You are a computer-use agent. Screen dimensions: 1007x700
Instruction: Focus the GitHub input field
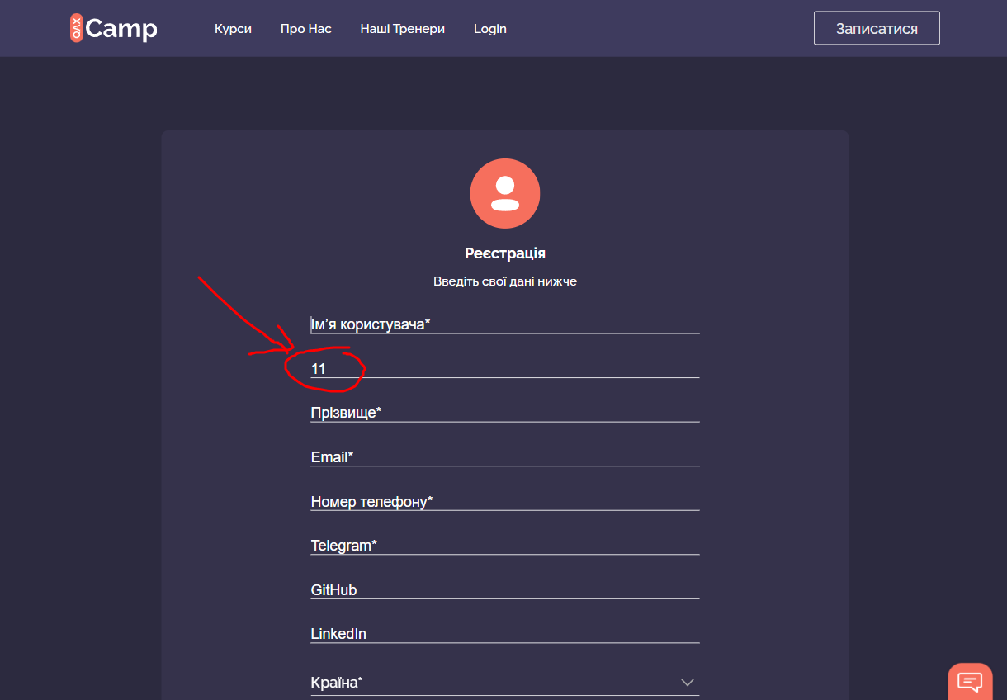[505, 589]
